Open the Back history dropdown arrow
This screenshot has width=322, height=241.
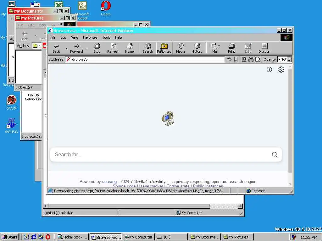[66, 48]
